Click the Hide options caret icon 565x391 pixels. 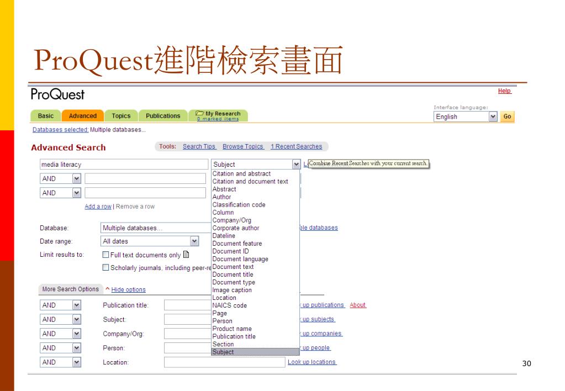click(x=107, y=289)
